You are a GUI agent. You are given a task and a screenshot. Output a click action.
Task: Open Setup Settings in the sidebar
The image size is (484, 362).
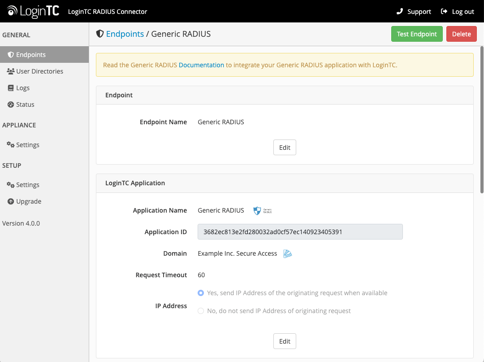tap(27, 185)
